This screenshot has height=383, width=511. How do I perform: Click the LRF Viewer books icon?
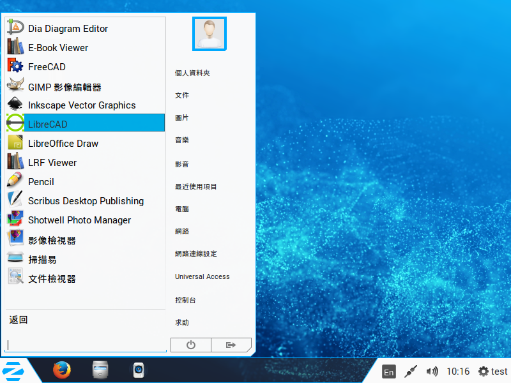pos(15,161)
